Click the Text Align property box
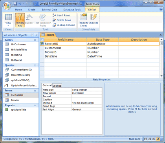The image size is (165, 143). [87, 109]
